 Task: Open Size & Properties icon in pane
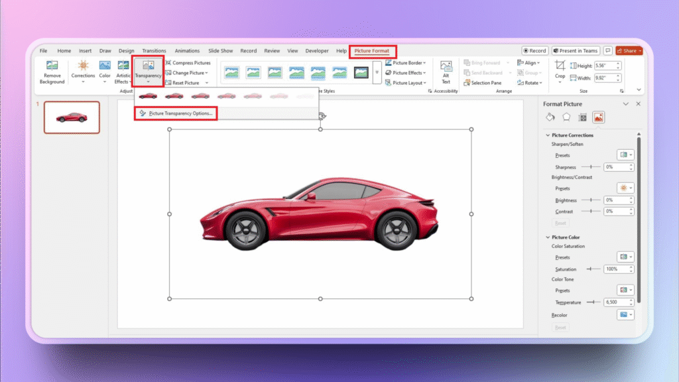click(582, 117)
